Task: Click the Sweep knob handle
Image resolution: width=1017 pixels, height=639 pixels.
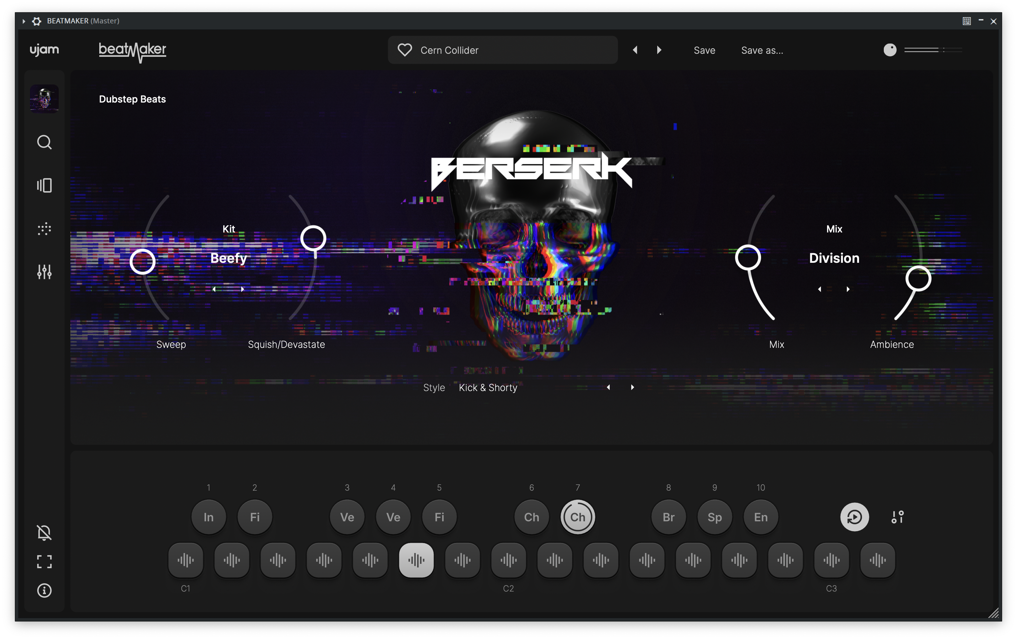Action: [x=142, y=262]
